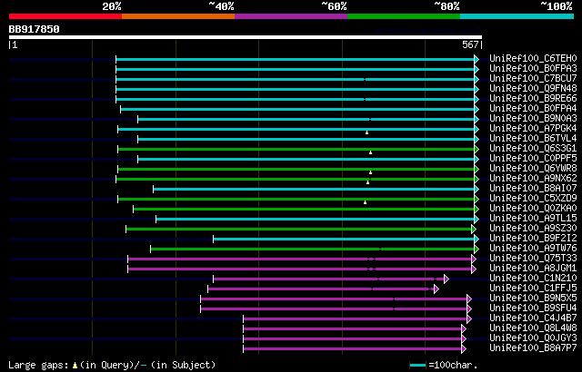Viewport: 582px width, 372px height.
Task: Click the purple ~60% identity legend segment
Action: 291,16
